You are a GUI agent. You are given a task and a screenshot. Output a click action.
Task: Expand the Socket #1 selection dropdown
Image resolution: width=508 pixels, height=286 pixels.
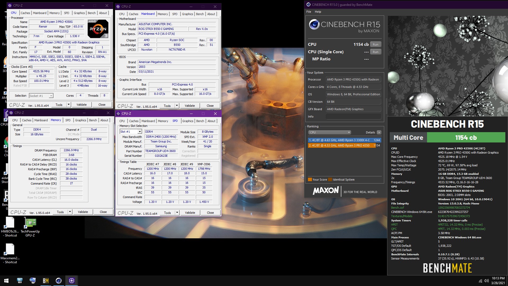(51, 96)
